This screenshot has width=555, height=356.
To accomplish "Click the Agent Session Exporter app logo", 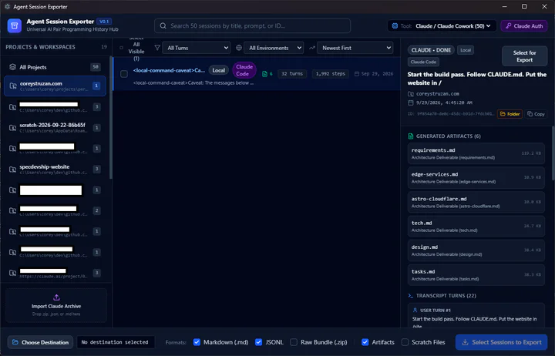I will [15, 25].
